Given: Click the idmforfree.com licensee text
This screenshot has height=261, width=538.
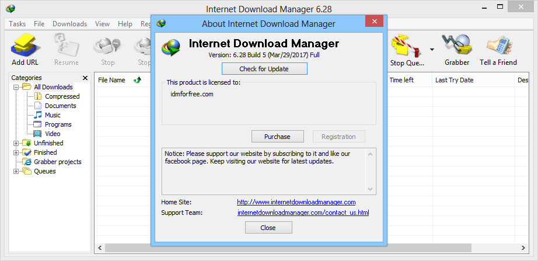Looking at the screenshot, I should coord(192,94).
